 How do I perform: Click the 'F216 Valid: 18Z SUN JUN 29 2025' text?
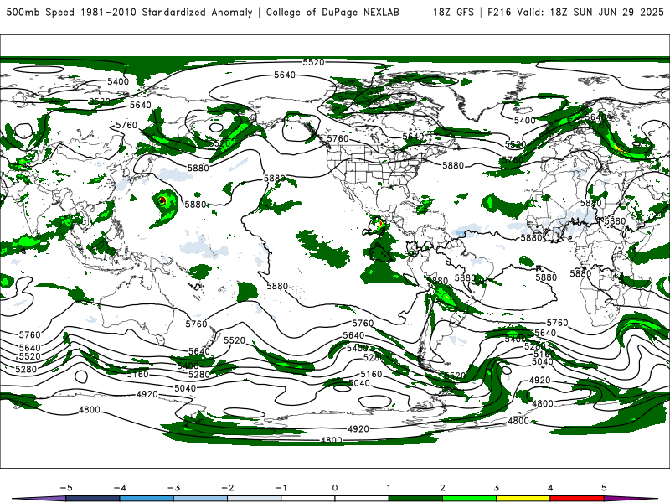[575, 12]
